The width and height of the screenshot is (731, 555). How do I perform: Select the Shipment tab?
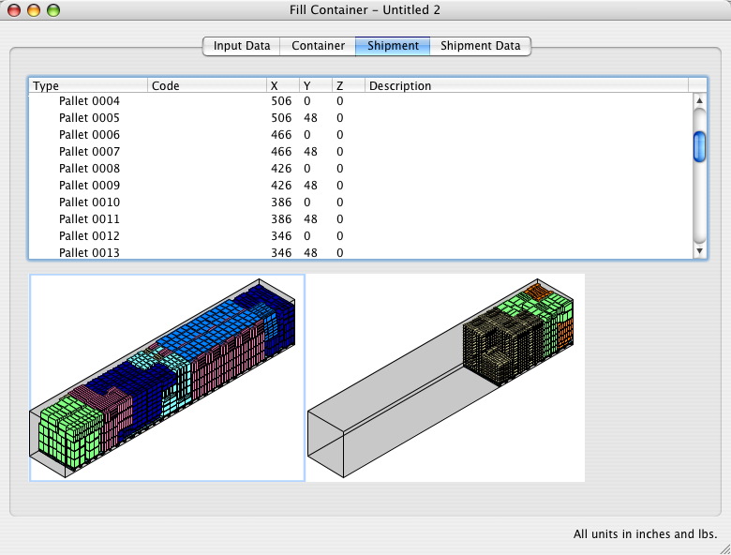(x=393, y=46)
